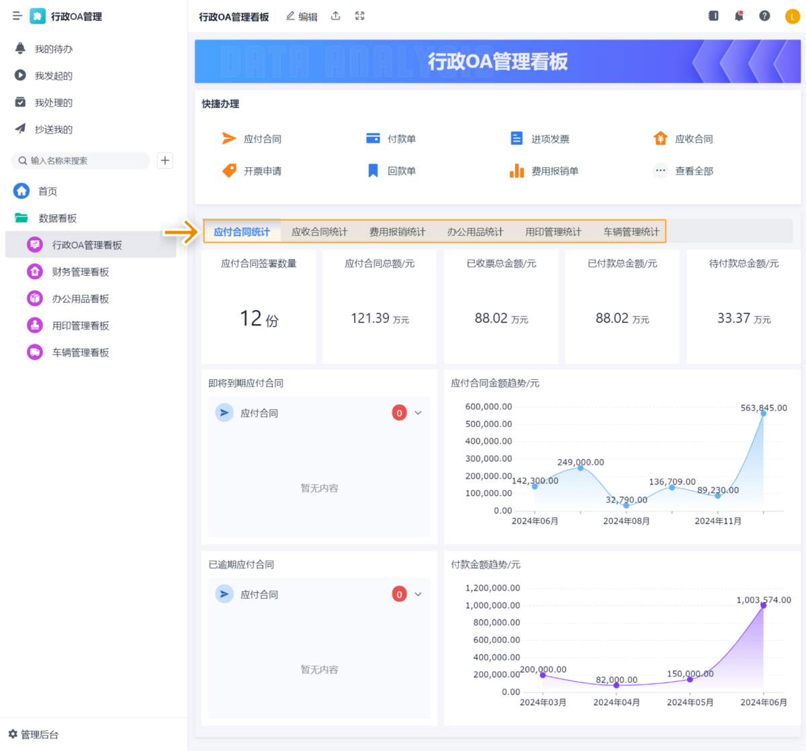This screenshot has height=751, width=806.
Task: Open 我的待办 bell item
Action: pyautogui.click(x=44, y=49)
